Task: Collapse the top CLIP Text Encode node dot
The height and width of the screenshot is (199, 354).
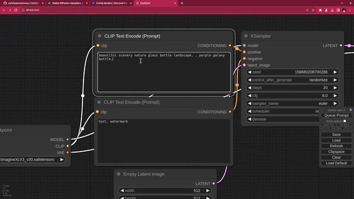Action: click(x=100, y=36)
